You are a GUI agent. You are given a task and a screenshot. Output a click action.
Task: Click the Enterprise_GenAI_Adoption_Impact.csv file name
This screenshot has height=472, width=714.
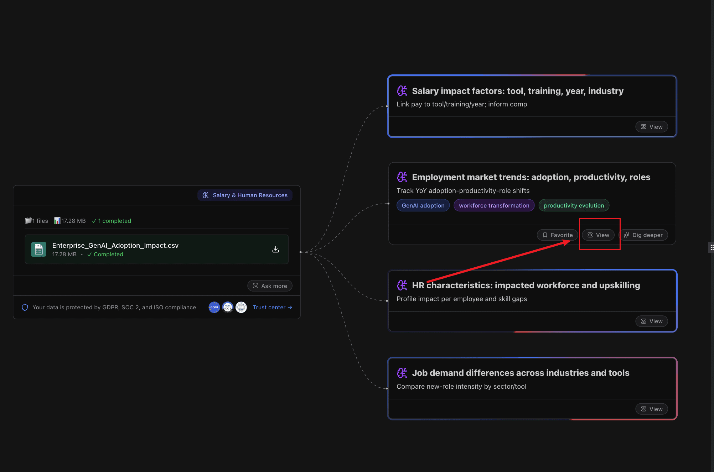click(115, 245)
